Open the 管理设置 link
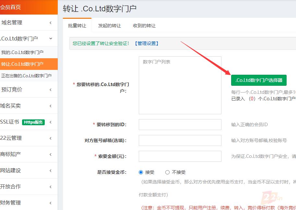The image size is (296, 210). (147, 43)
